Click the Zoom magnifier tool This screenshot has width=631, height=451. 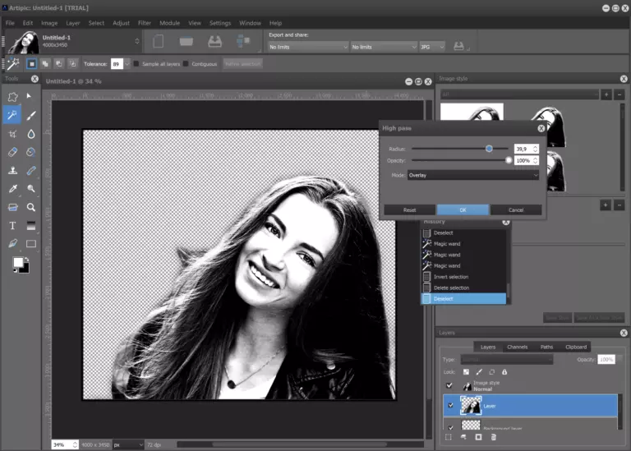[31, 208]
